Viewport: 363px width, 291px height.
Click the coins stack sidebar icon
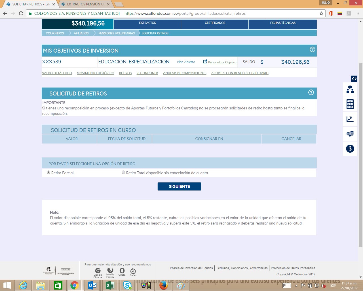click(350, 134)
